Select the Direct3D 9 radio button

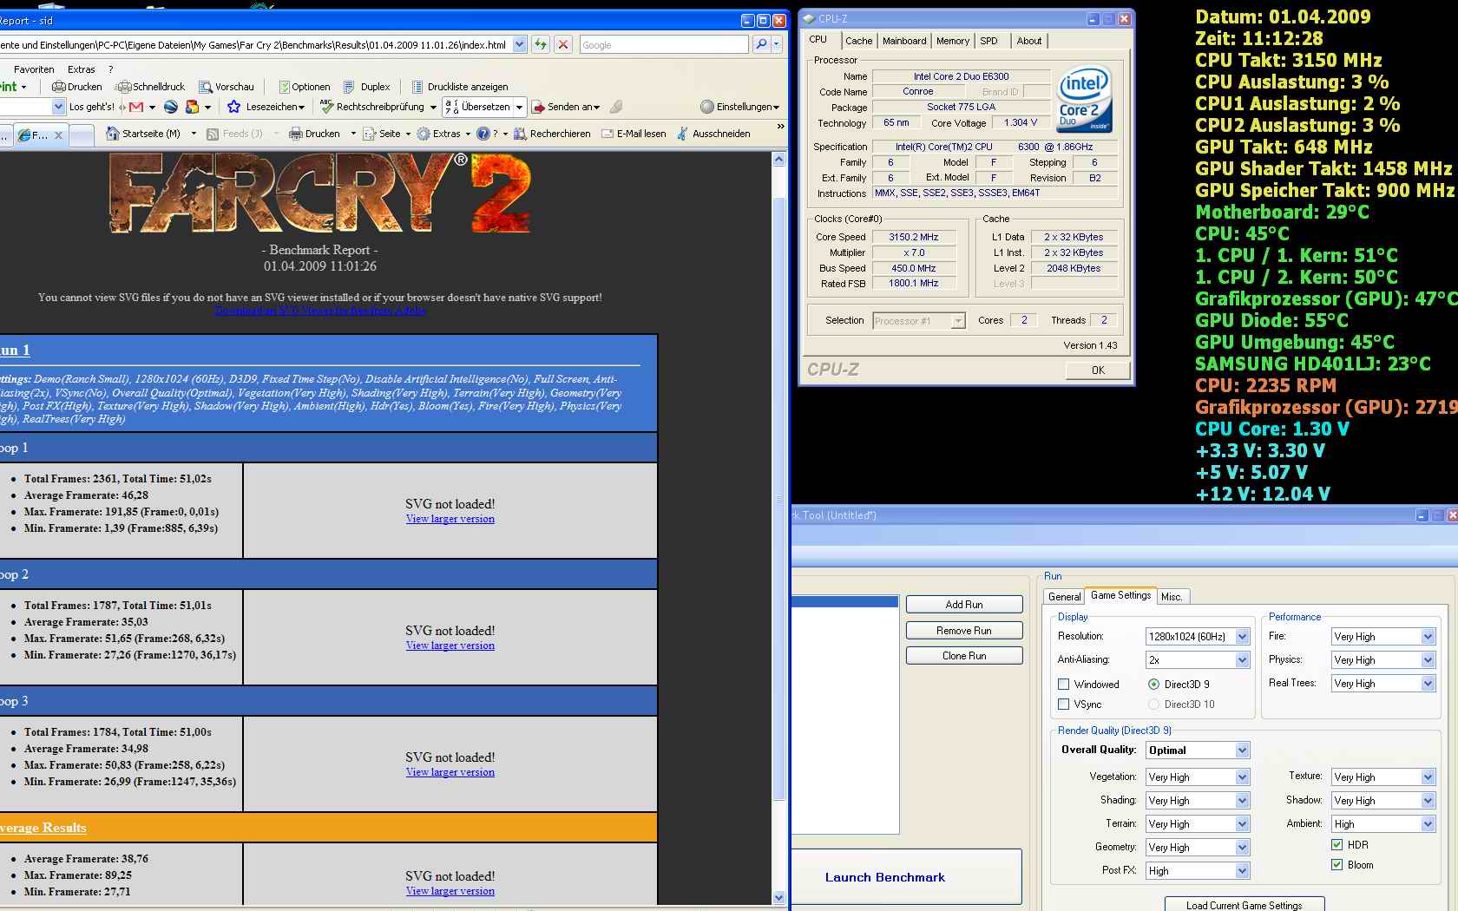point(1153,685)
